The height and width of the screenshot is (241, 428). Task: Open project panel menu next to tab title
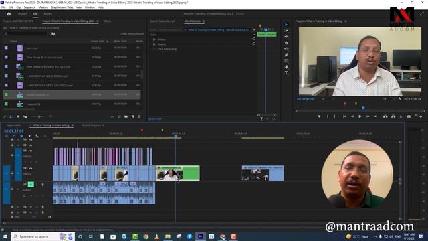tap(98, 21)
